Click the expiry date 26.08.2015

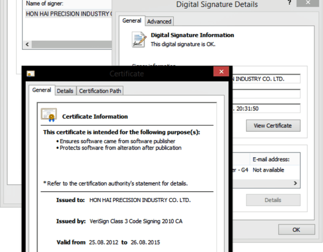coord(145,242)
